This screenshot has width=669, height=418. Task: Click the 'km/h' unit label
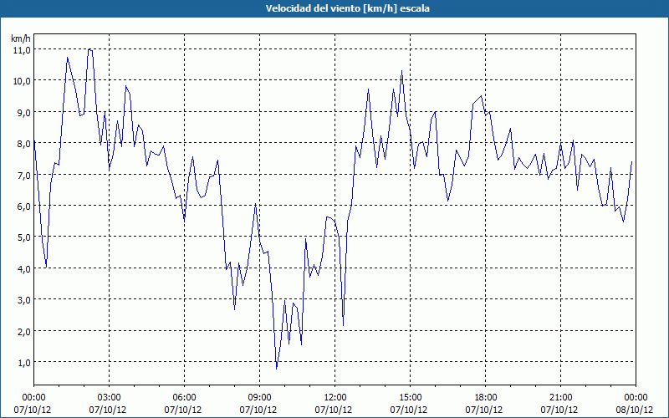pos(20,38)
